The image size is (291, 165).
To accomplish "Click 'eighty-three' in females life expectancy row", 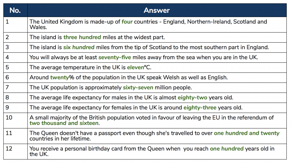I will [x=200, y=108].
